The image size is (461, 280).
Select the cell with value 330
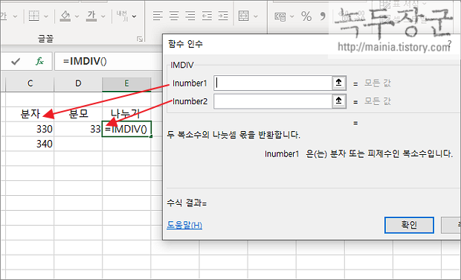pos(30,129)
